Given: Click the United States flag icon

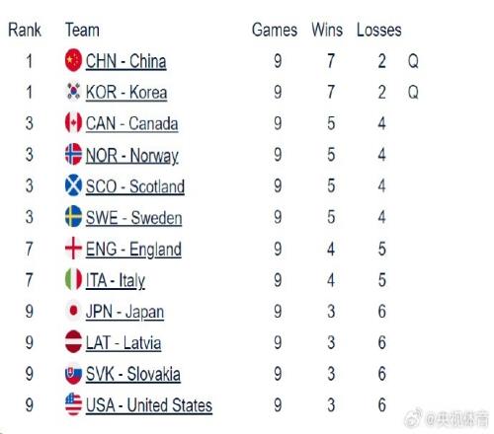Looking at the screenshot, I should pyautogui.click(x=73, y=404).
